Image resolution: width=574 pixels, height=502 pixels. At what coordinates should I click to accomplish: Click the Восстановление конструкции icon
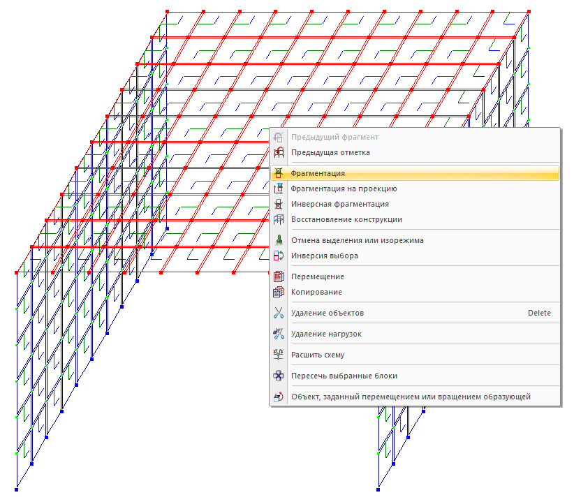click(x=279, y=219)
